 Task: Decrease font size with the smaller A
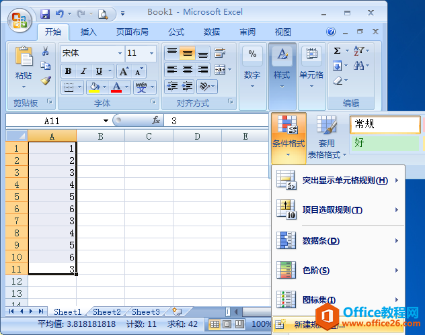(139, 71)
